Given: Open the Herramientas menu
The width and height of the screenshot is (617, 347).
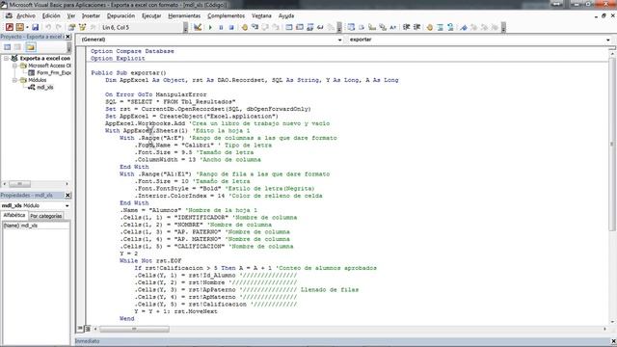Looking at the screenshot, I should 184,15.
